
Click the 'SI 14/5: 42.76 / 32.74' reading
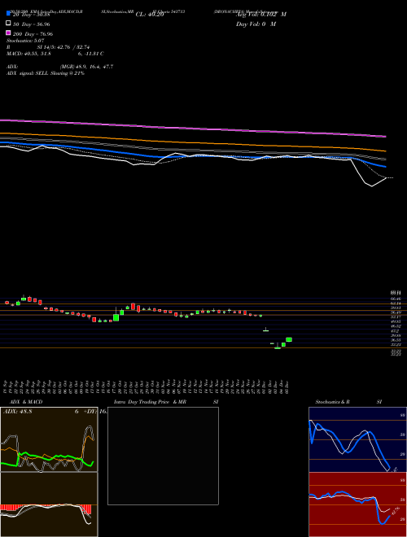click(x=63, y=47)
